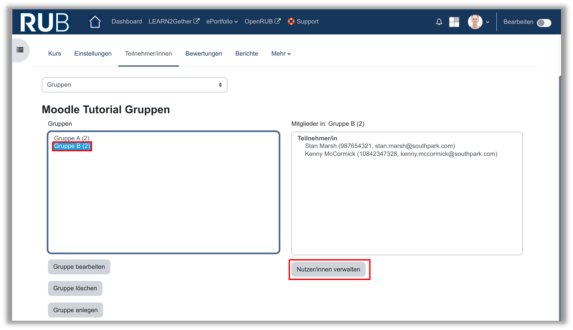Open the notifications bell
Image resolution: width=573 pixels, height=330 pixels.
[x=439, y=22]
